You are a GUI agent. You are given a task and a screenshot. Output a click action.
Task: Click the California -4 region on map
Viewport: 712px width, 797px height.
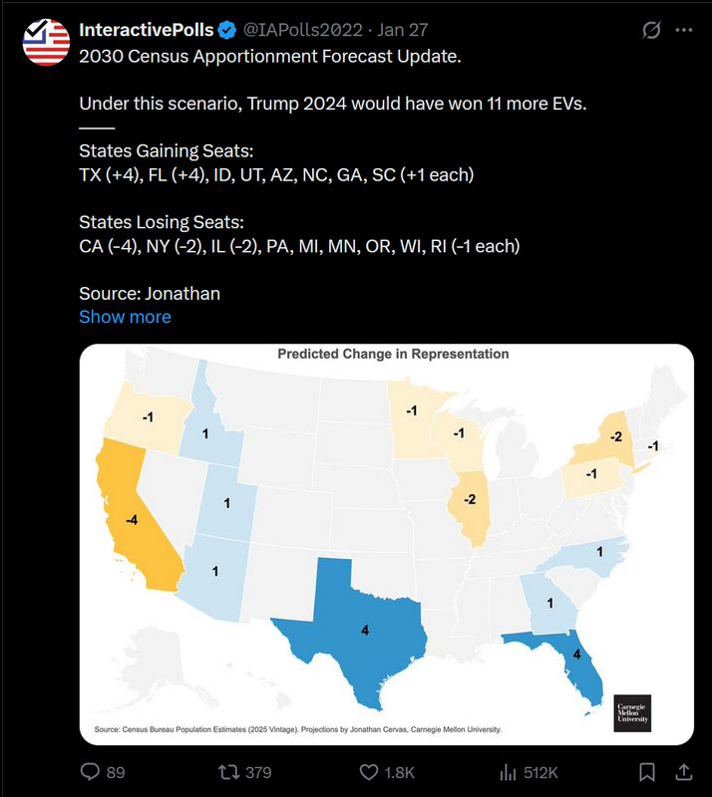pyautogui.click(x=135, y=518)
